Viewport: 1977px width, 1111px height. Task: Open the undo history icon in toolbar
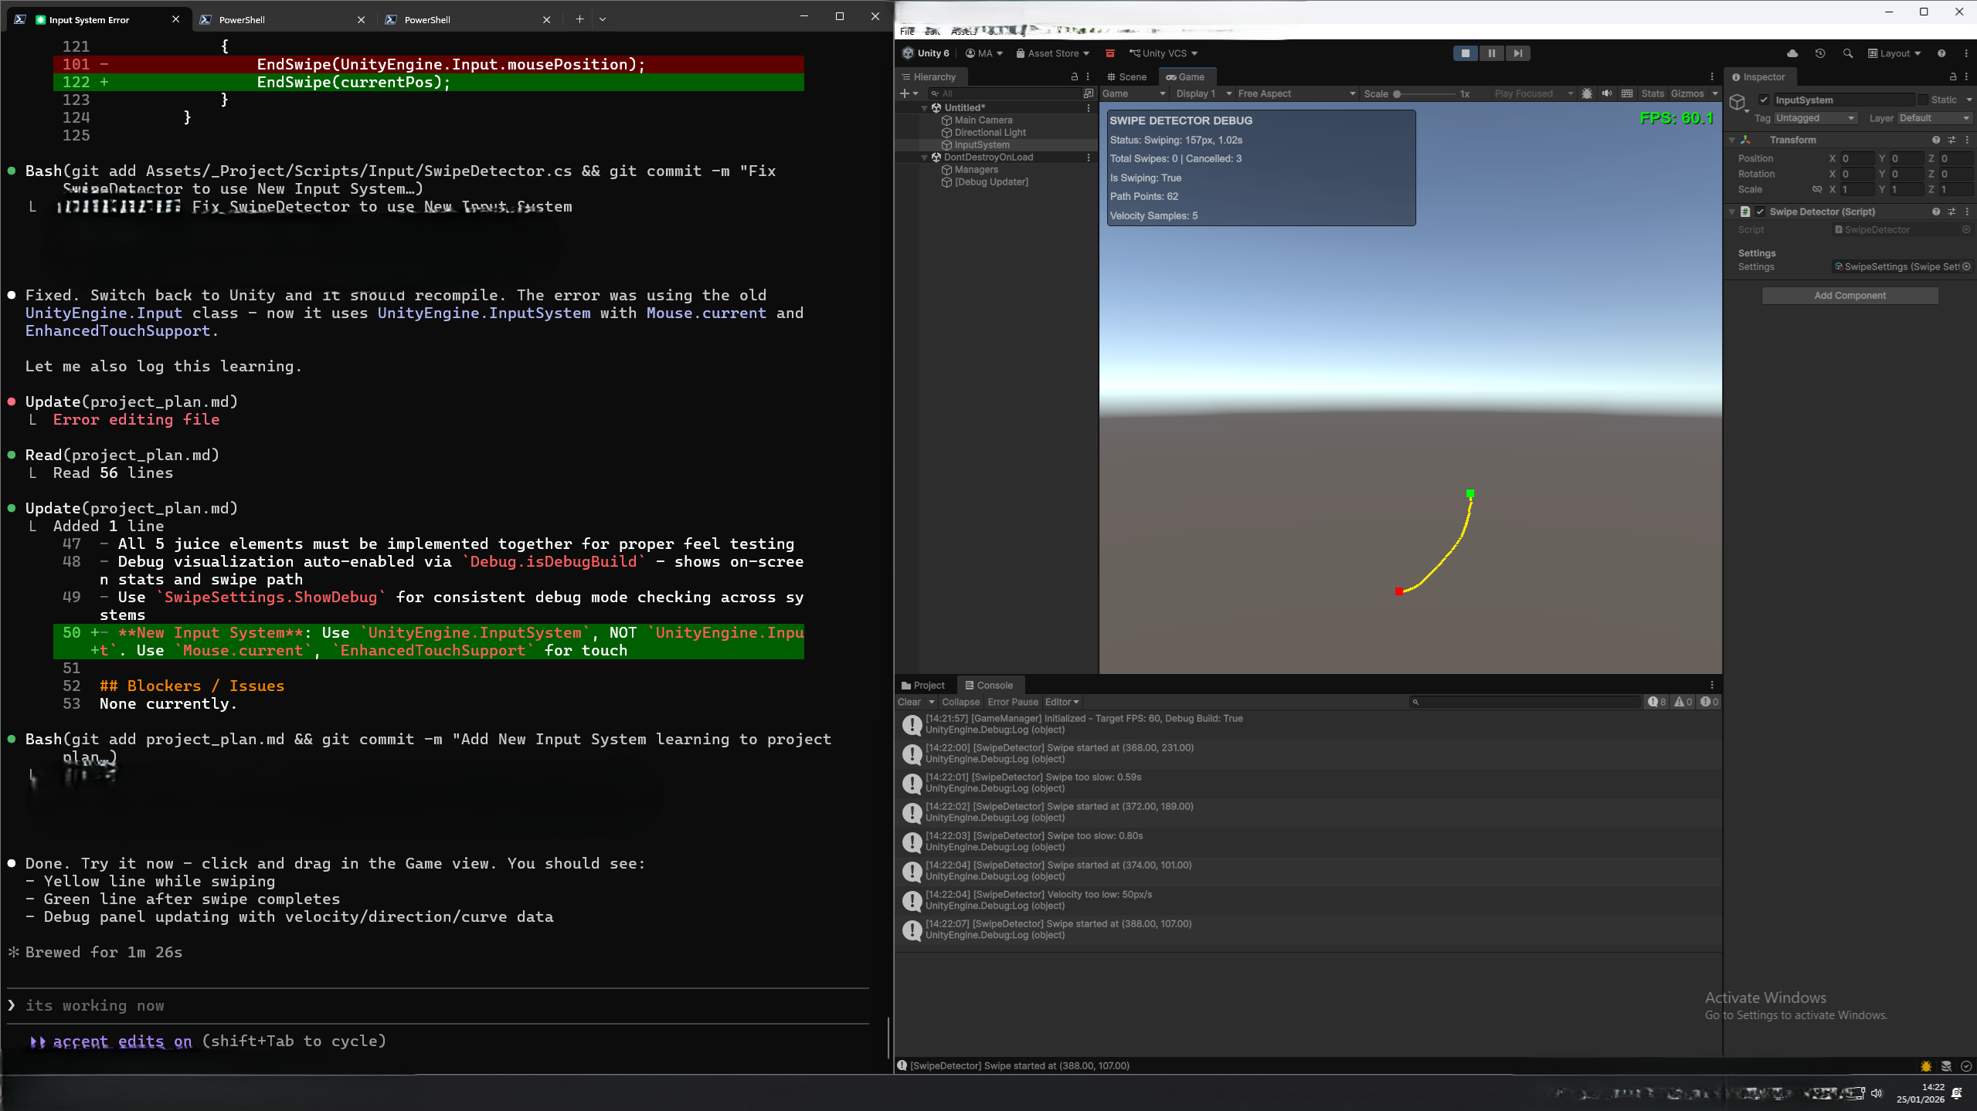[x=1820, y=53]
